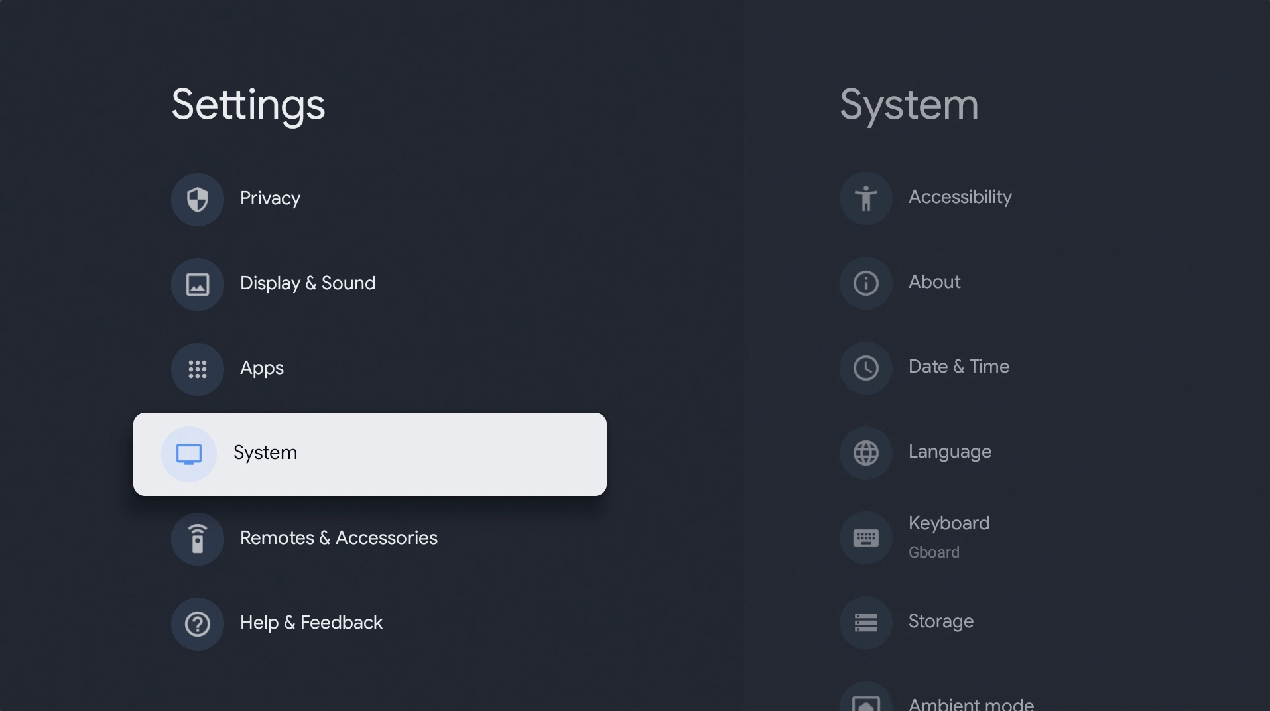Click the Apps grid icon
Viewport: 1270px width, 711px height.
tap(197, 369)
